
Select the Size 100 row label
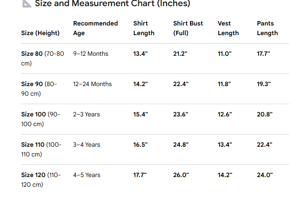click(x=41, y=119)
